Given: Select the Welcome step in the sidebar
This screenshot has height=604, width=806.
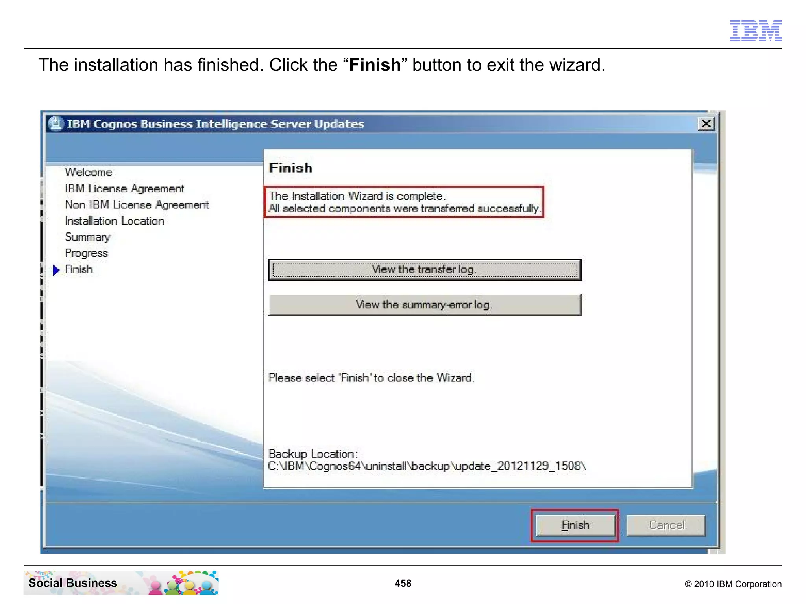Looking at the screenshot, I should [x=89, y=172].
